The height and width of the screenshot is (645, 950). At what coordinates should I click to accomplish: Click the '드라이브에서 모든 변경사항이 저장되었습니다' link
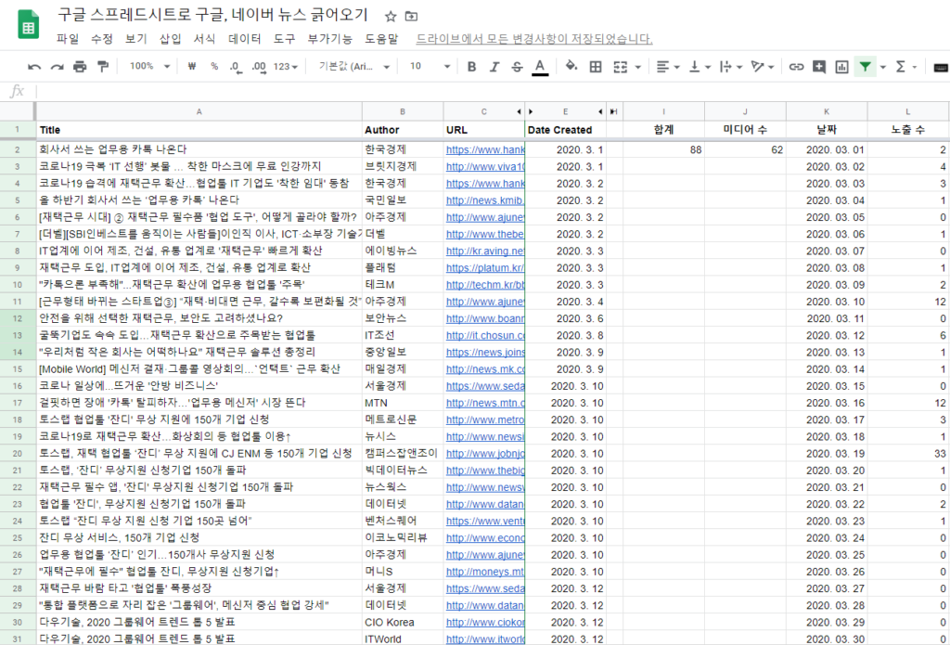tap(534, 39)
